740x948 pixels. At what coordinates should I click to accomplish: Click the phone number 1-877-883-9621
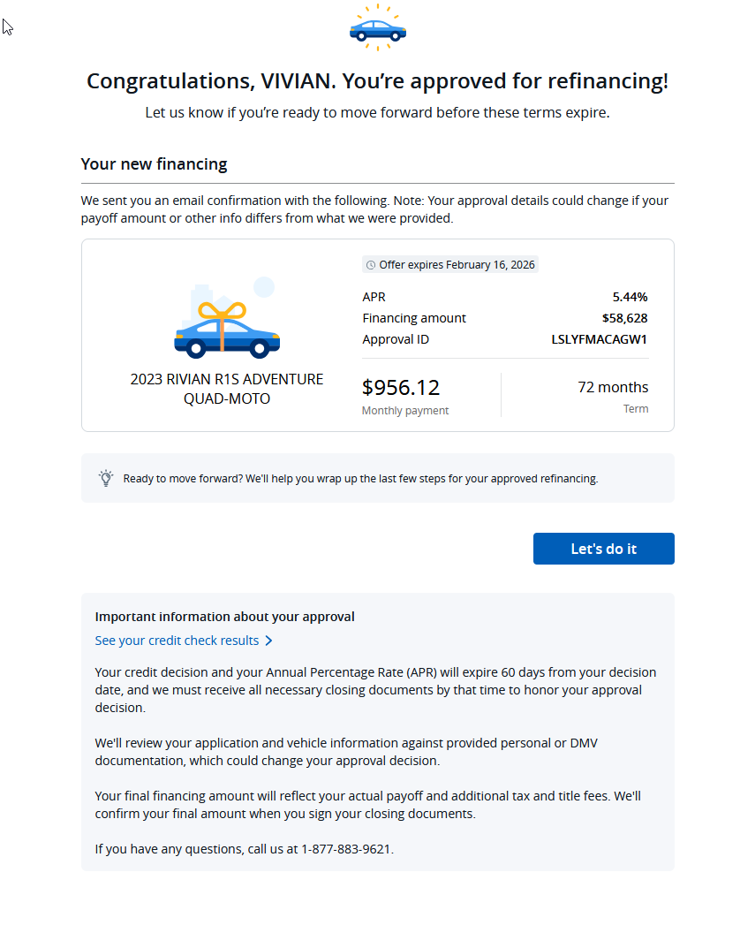click(346, 849)
